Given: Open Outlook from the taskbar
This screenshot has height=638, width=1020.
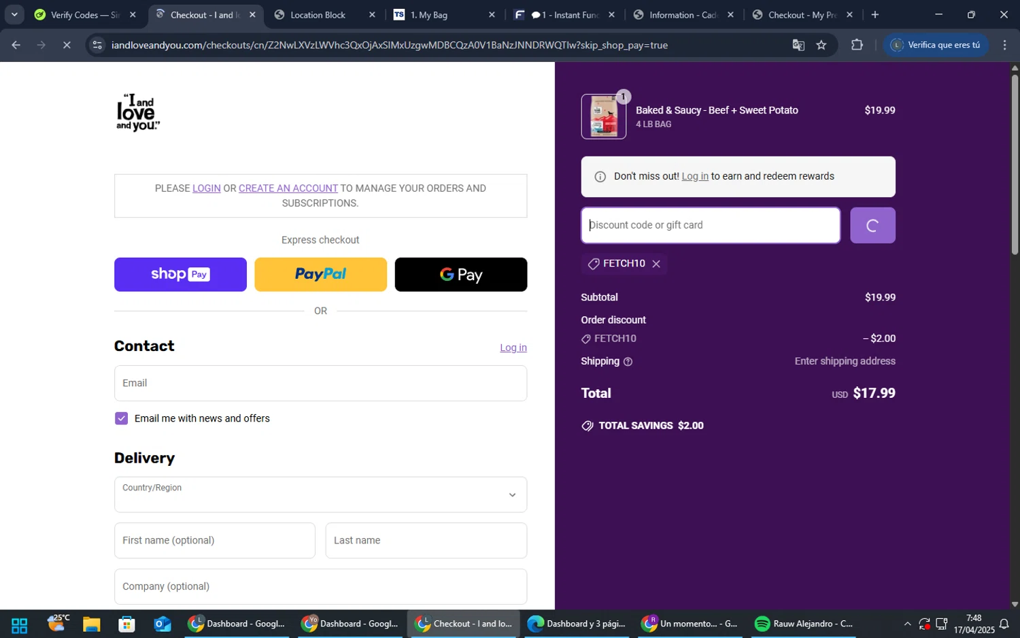Looking at the screenshot, I should click(x=163, y=624).
